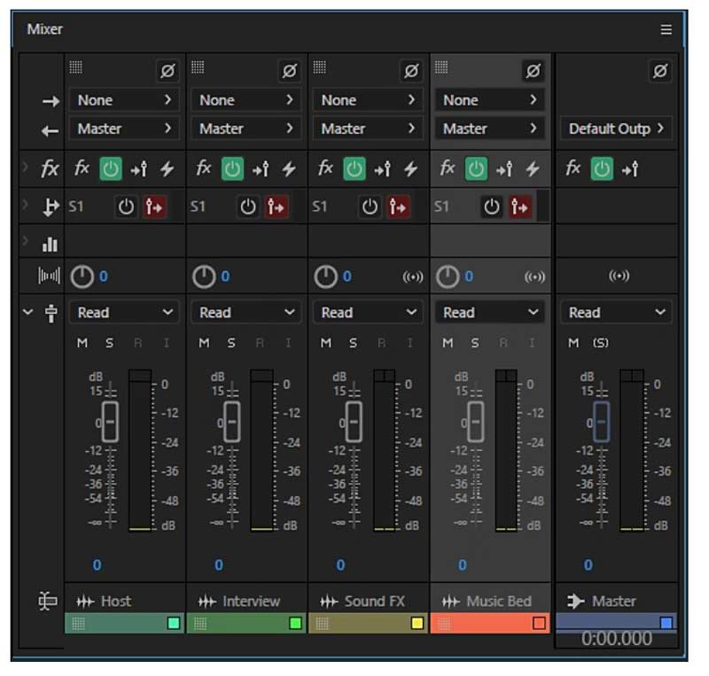This screenshot has width=709, height=676.
Task: Open Host track Read automation dropdown
Action: click(x=124, y=313)
